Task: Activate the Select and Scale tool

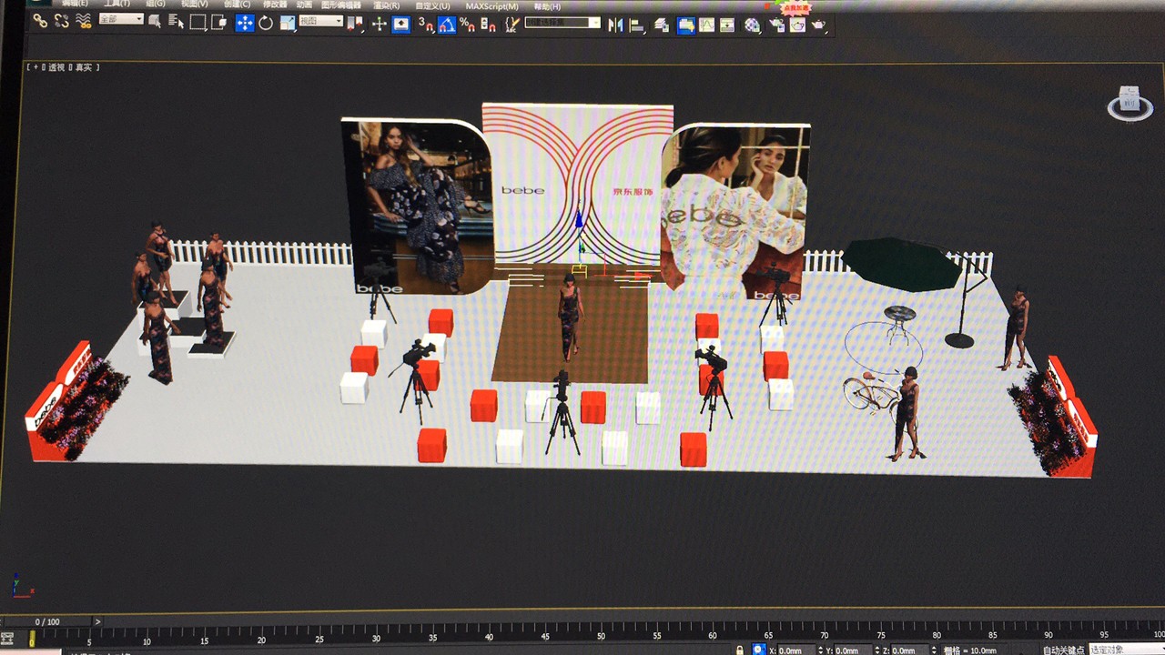Action: [288, 23]
